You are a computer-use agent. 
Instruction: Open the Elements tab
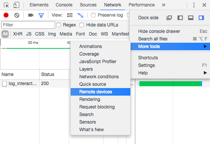[x=39, y=5]
